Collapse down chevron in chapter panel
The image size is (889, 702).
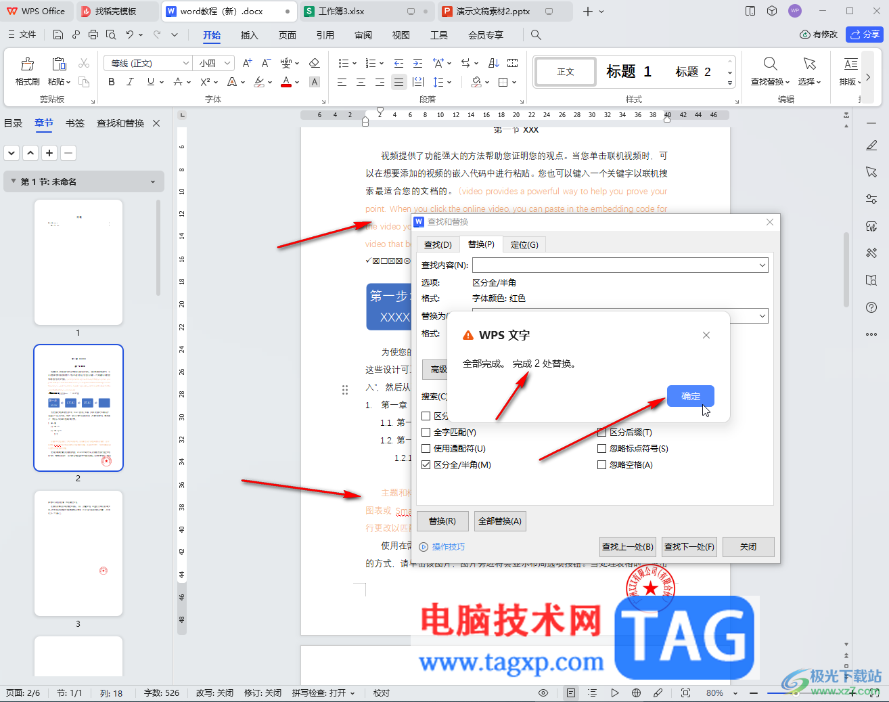[x=12, y=153]
